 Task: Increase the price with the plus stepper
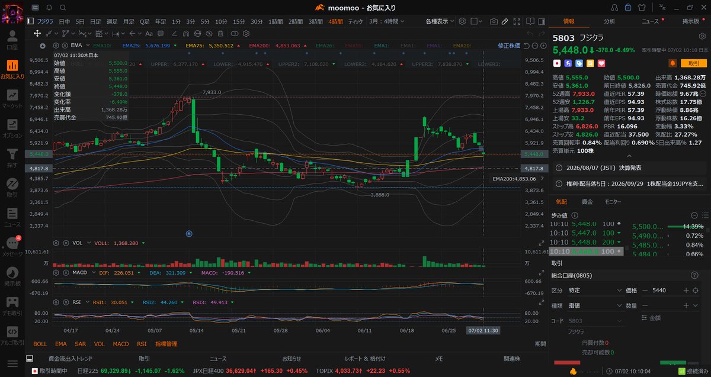(x=686, y=291)
